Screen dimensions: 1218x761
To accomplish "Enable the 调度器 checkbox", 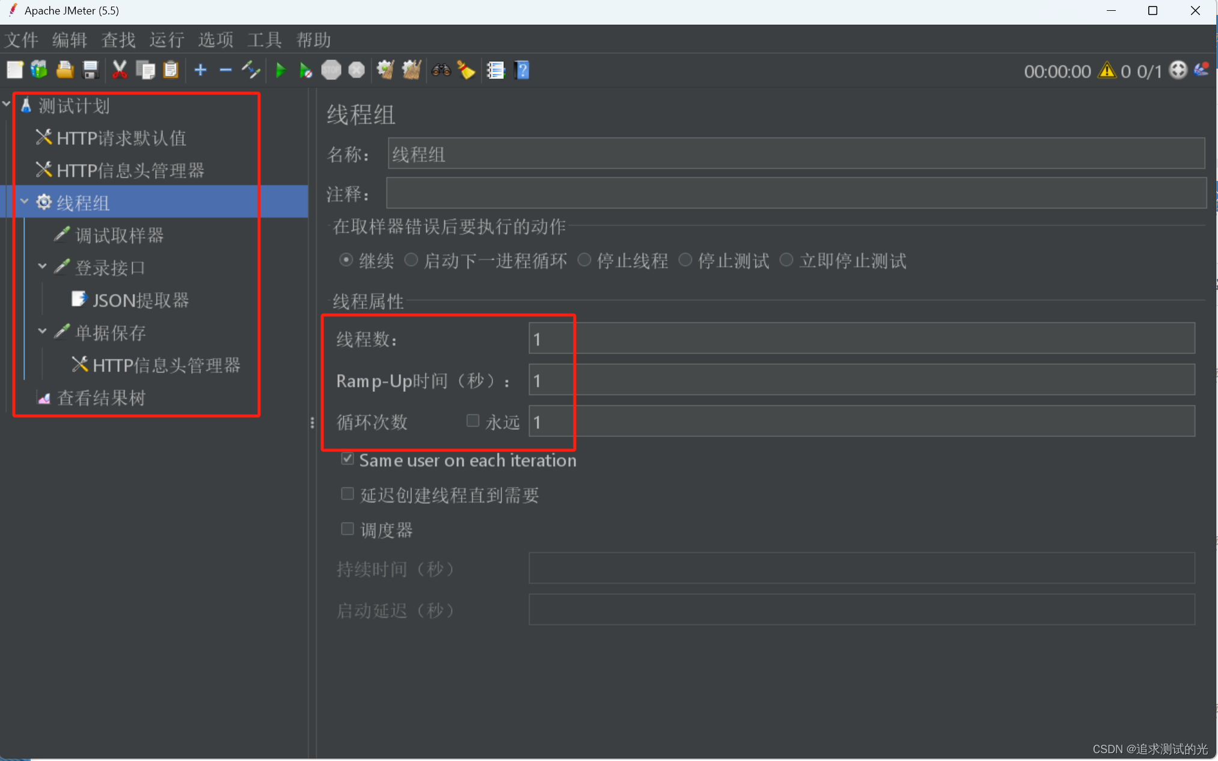I will tap(347, 529).
